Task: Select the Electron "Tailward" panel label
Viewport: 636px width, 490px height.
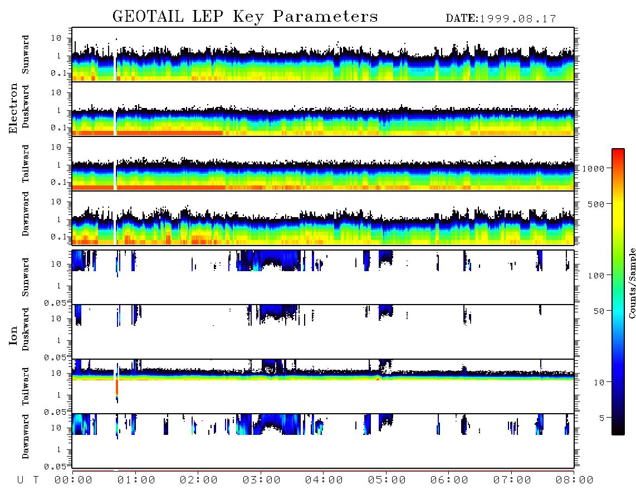Action: [x=26, y=163]
